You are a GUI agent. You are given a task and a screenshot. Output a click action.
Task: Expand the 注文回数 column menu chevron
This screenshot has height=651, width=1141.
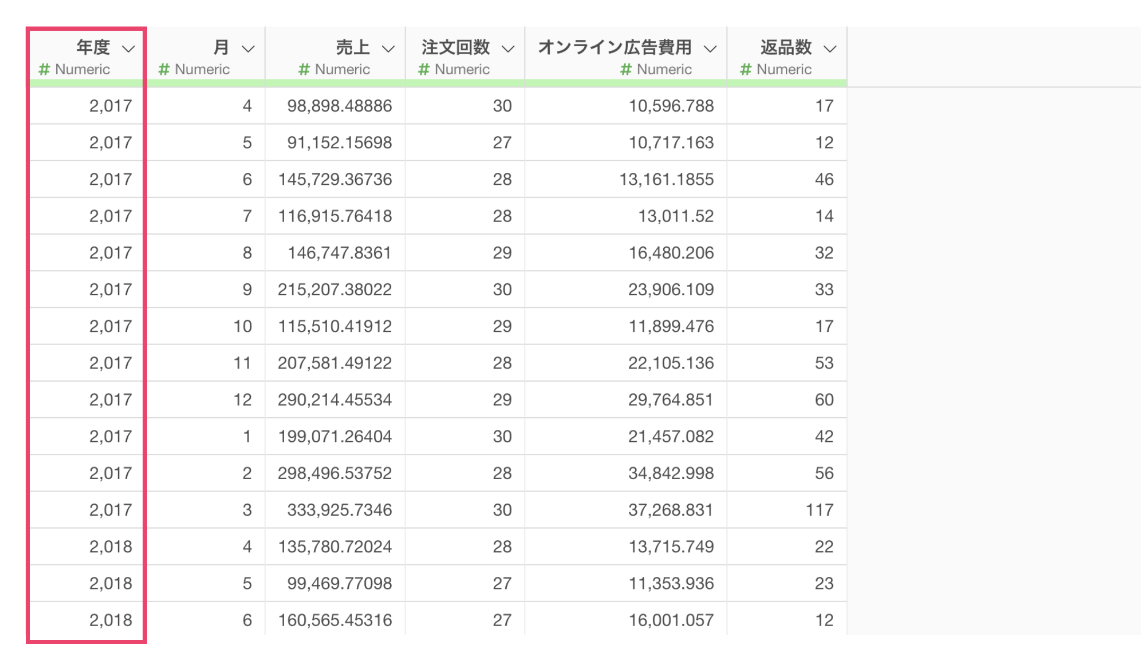tap(508, 49)
